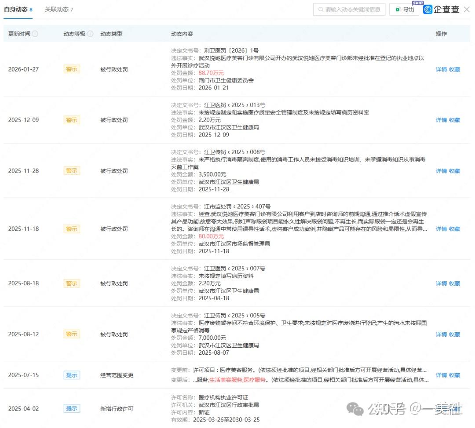Click the 提示 badge on the 2025-07-15 record
475x428 pixels.
(x=72, y=375)
